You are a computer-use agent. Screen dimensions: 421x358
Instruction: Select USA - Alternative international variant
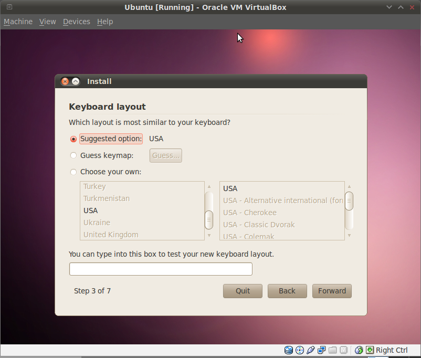pos(282,201)
